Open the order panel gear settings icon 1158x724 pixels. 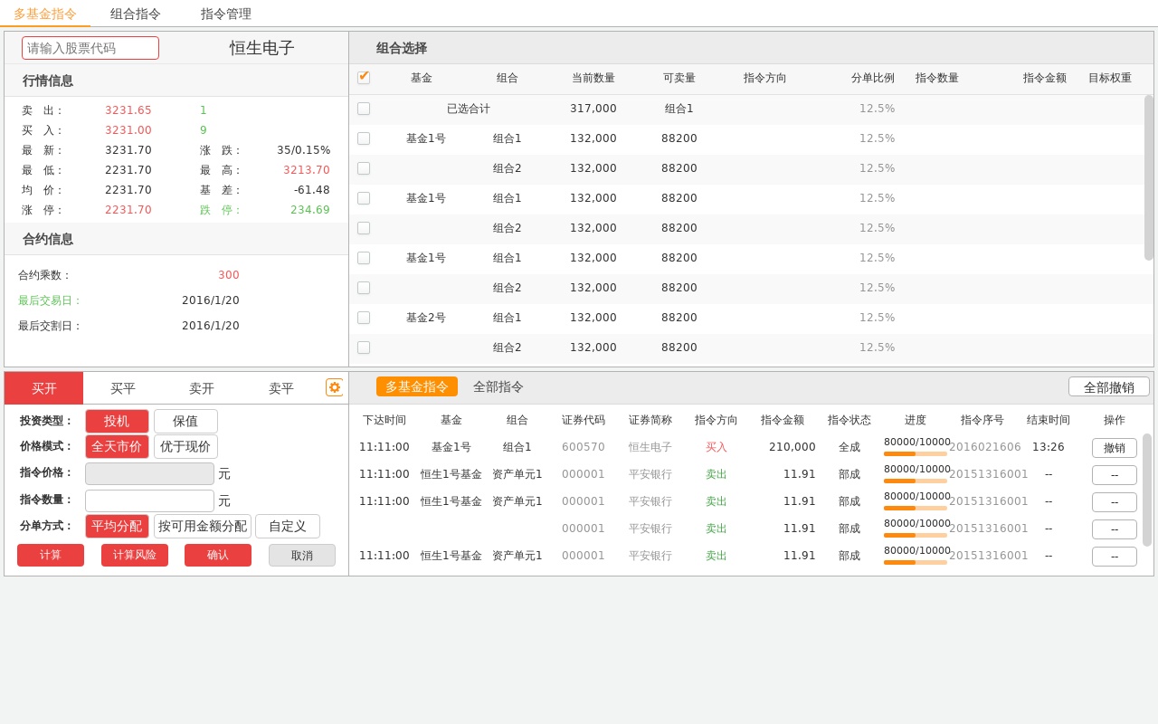click(334, 387)
